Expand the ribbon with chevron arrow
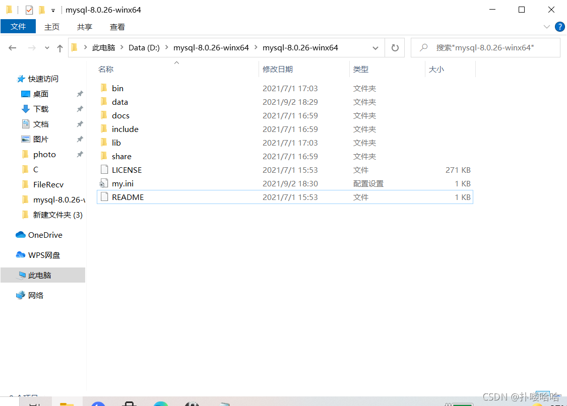Image resolution: width=567 pixels, height=406 pixels. pyautogui.click(x=547, y=27)
